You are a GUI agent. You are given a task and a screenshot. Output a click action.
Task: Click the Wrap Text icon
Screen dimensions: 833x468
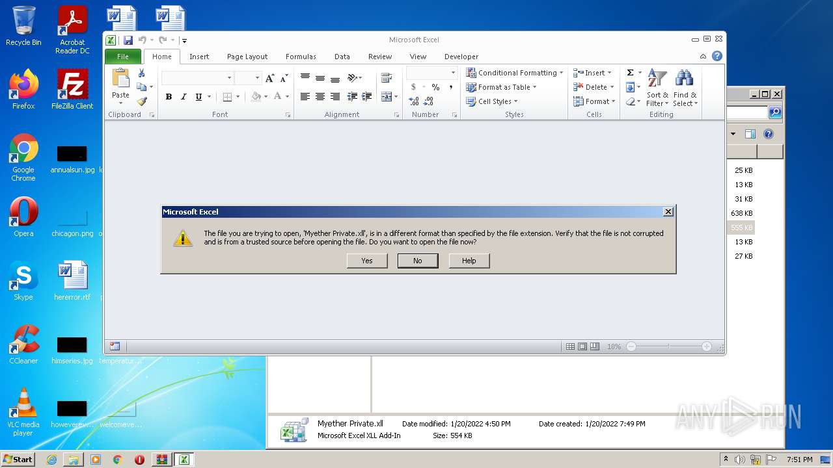pos(387,78)
